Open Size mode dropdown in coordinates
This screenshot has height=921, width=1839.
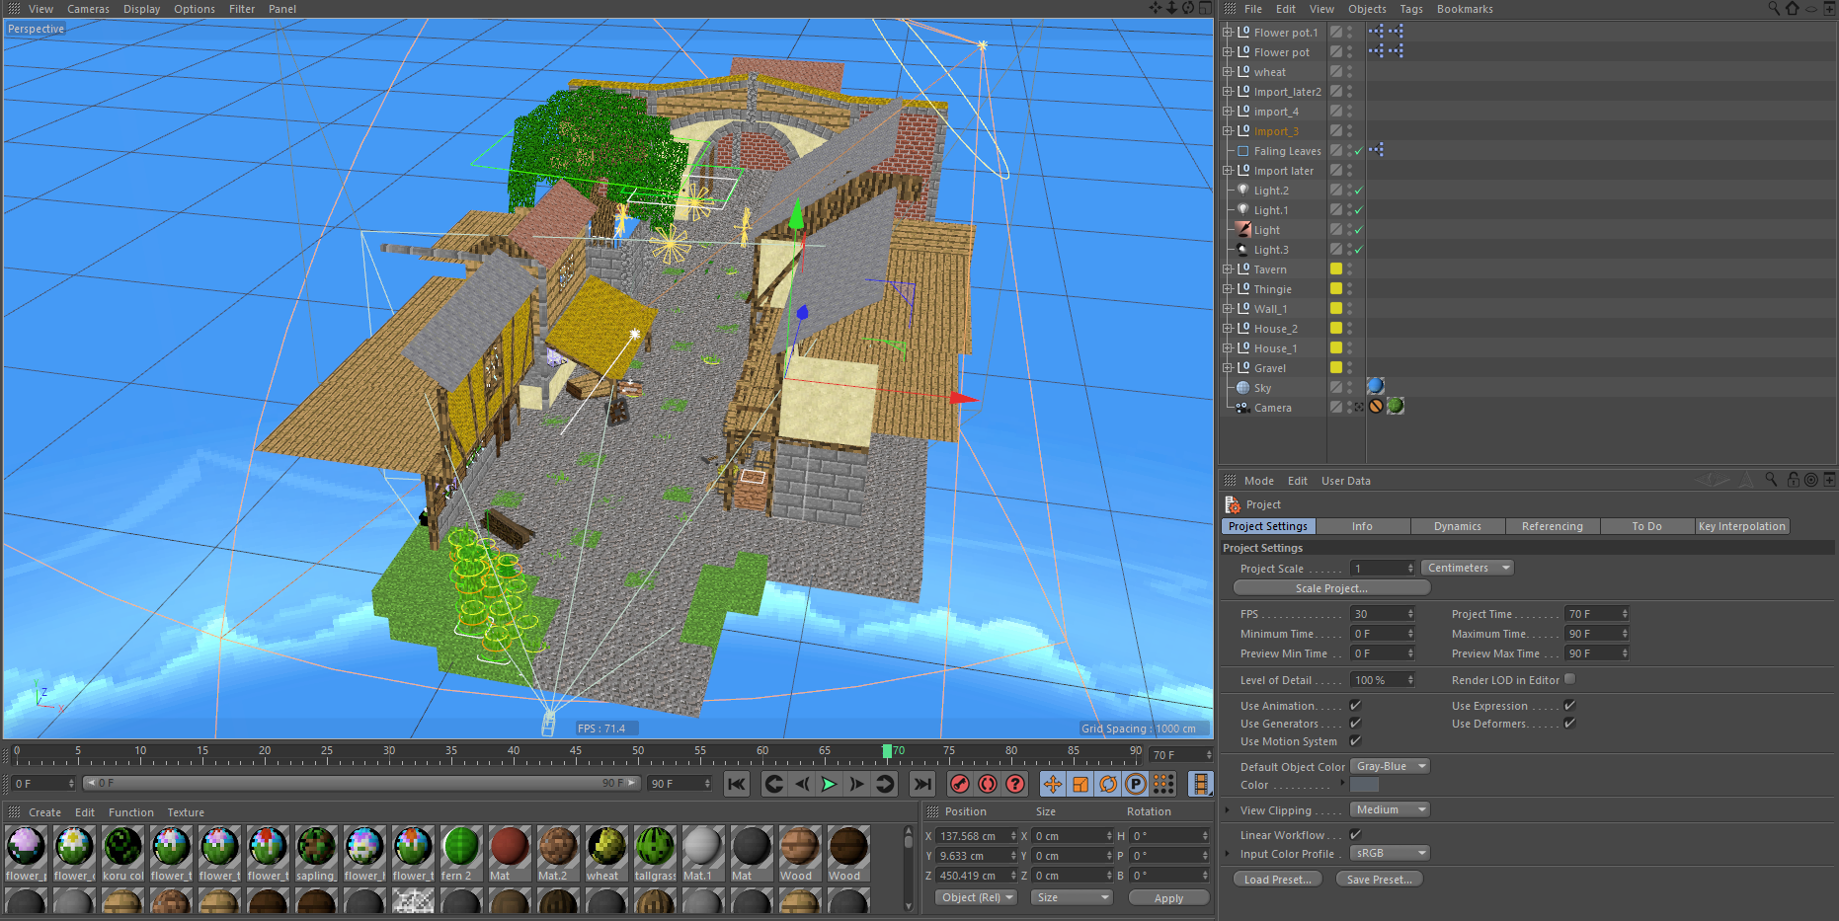coord(1072,897)
